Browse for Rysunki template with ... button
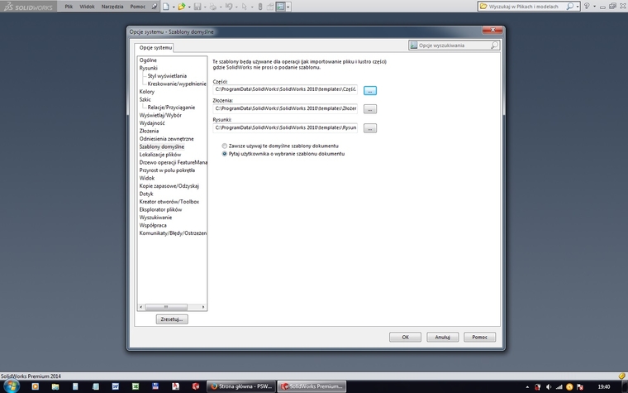This screenshot has height=393, width=628. click(369, 128)
